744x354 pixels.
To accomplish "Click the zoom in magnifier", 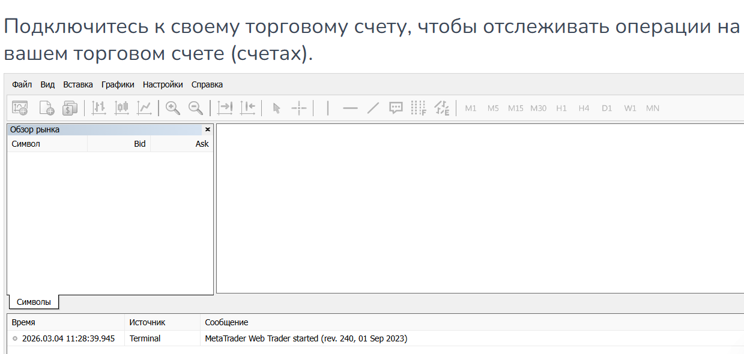I will pyautogui.click(x=173, y=108).
